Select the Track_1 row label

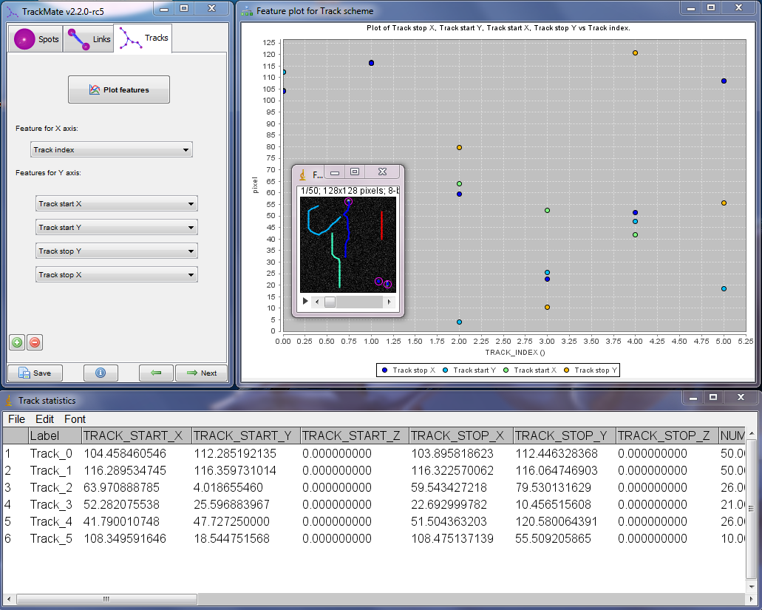point(51,470)
